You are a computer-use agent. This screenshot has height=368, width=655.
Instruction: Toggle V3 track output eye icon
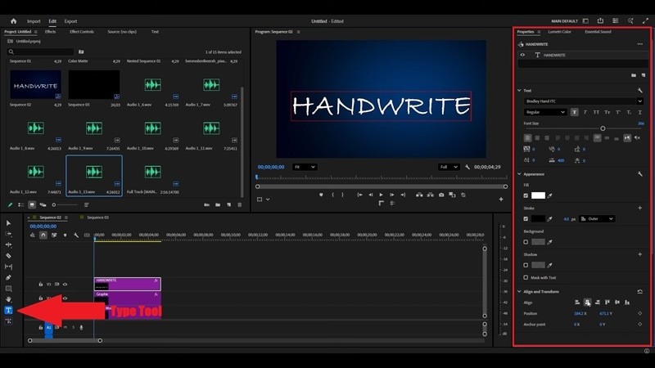[65, 284]
